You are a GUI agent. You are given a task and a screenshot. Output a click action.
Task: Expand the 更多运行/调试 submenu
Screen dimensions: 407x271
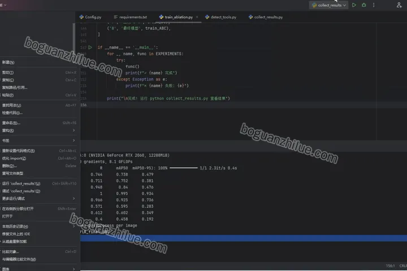(39, 199)
